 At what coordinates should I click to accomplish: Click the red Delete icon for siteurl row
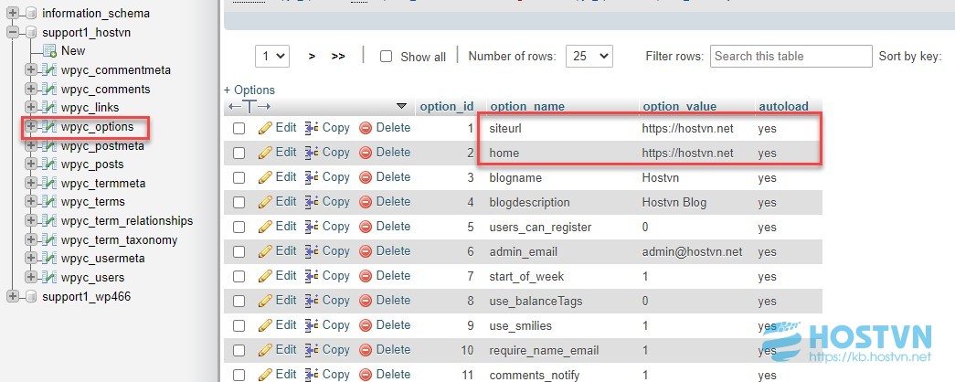tap(366, 128)
